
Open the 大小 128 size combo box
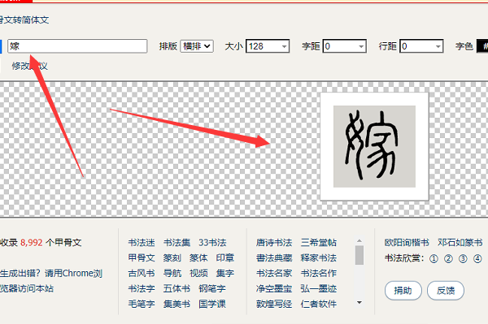268,46
